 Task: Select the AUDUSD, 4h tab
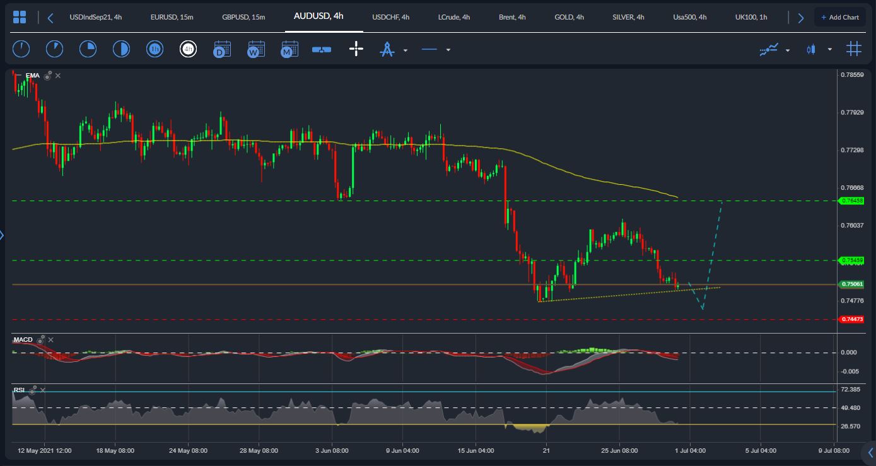point(318,16)
